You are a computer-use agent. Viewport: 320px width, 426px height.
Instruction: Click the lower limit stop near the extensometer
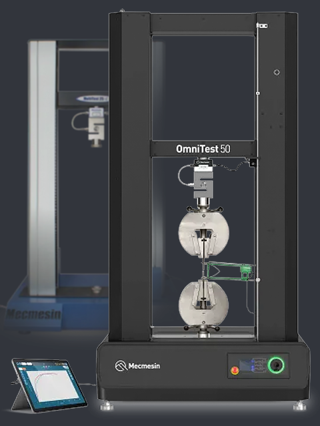[x=258, y=280]
